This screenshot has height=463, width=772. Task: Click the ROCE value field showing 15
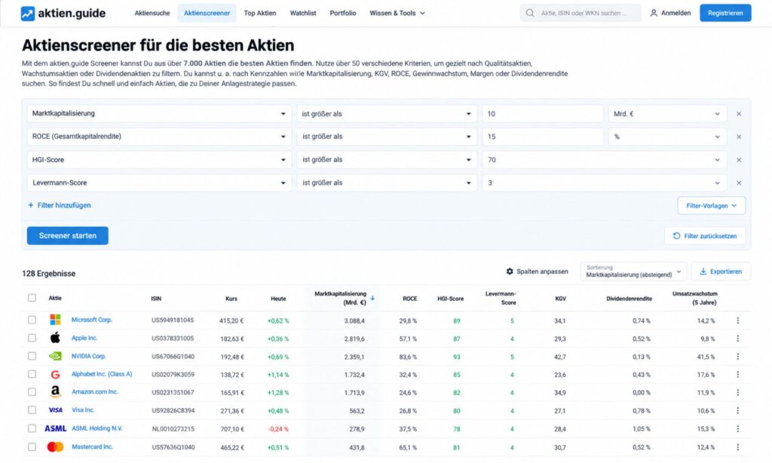pos(543,137)
